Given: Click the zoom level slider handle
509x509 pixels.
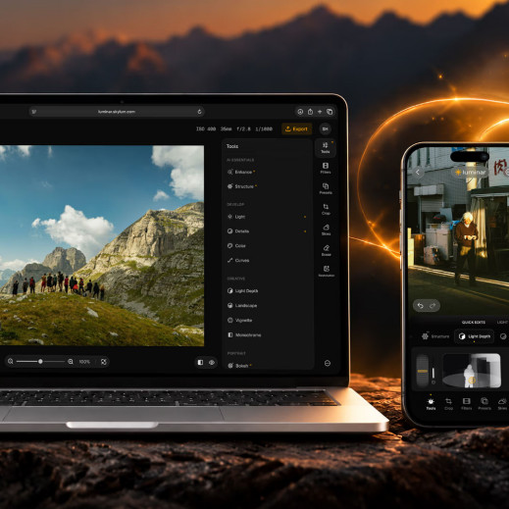Looking at the screenshot, I should [40, 362].
